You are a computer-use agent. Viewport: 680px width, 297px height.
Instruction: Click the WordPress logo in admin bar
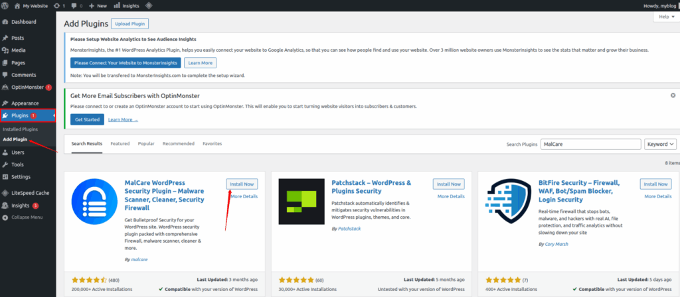(5, 6)
